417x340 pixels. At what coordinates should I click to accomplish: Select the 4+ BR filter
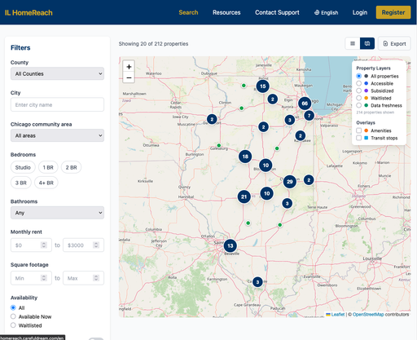(x=46, y=183)
